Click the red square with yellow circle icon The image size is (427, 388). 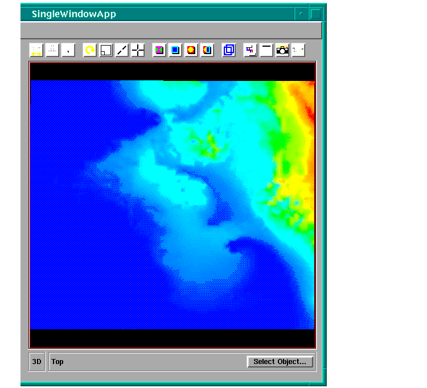point(191,50)
